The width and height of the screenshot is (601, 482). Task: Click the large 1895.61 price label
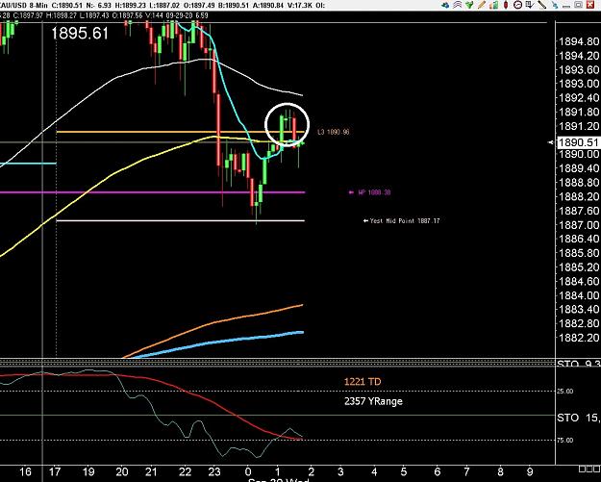[x=80, y=34]
